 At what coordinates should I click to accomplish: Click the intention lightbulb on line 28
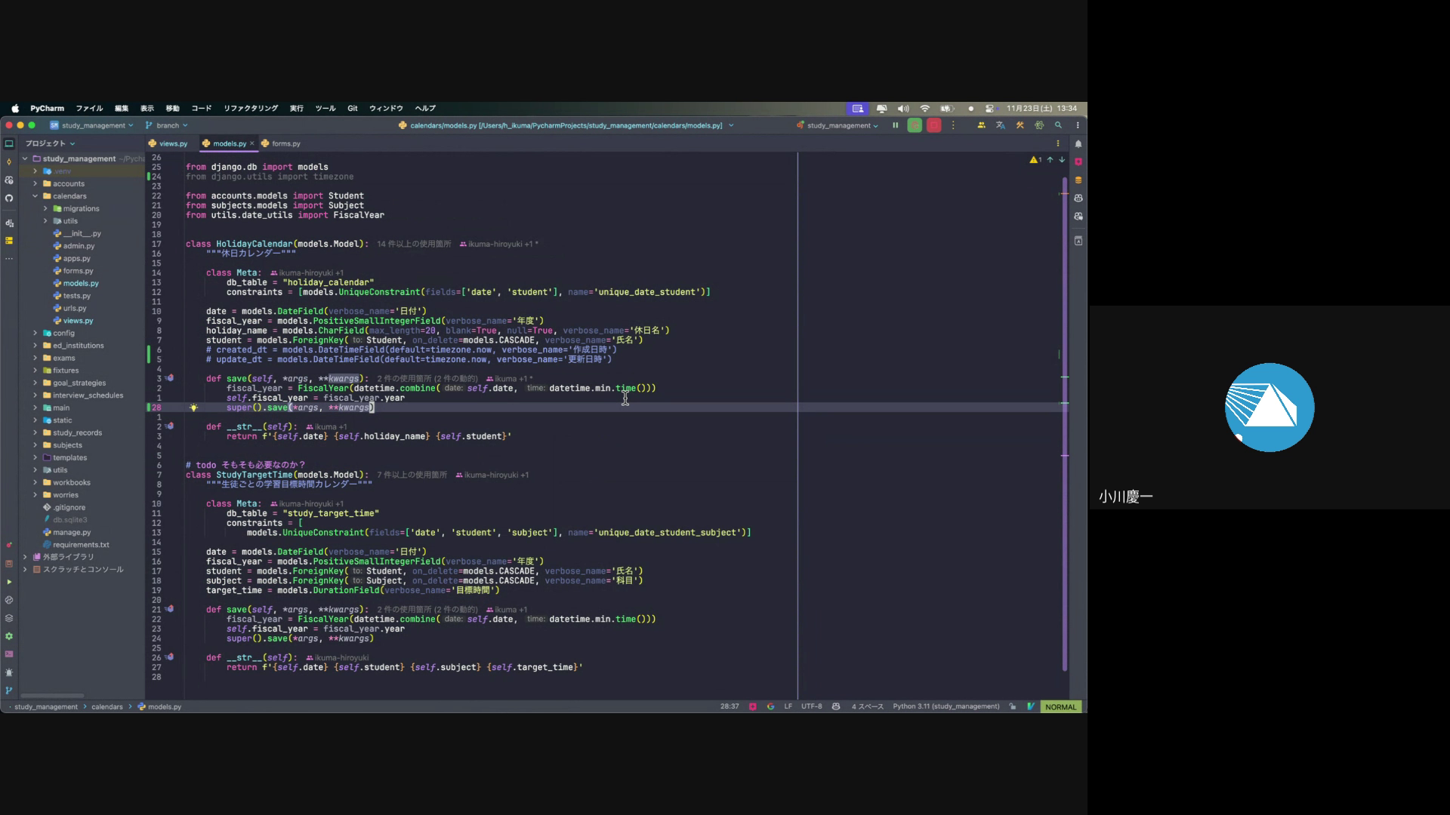coord(193,407)
